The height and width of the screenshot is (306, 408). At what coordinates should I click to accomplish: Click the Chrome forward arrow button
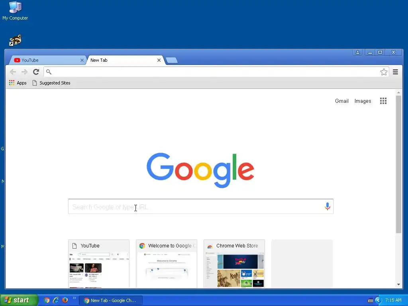[x=24, y=72]
